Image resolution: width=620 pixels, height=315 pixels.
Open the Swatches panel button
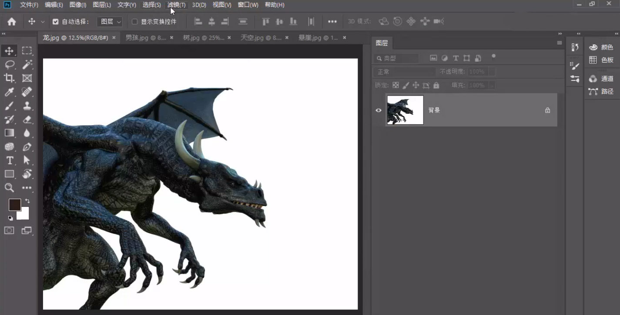pos(602,60)
